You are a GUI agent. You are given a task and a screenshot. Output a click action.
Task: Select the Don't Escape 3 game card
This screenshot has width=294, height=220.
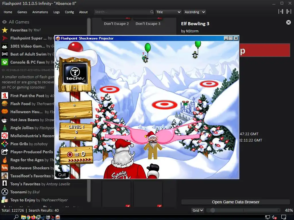pos(148,22)
